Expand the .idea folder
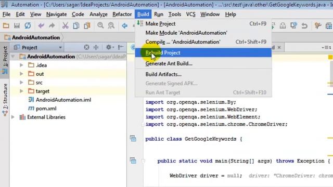Viewport: 333px width, 187px height. [x=21, y=65]
